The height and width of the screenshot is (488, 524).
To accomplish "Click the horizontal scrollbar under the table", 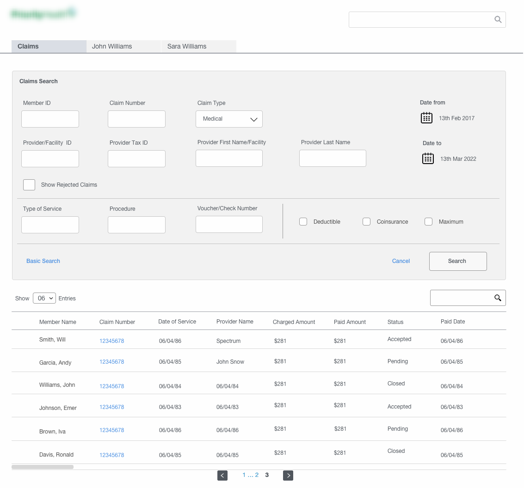I will [43, 467].
